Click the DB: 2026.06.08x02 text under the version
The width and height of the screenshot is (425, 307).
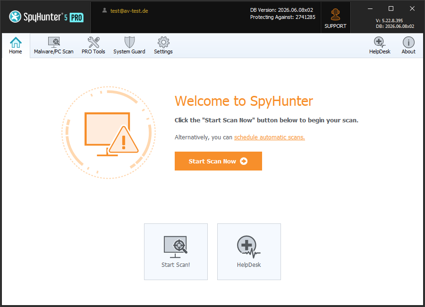pos(395,26)
